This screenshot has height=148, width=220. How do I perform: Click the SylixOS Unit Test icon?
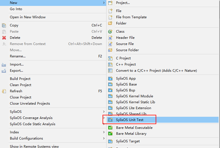point(110,120)
